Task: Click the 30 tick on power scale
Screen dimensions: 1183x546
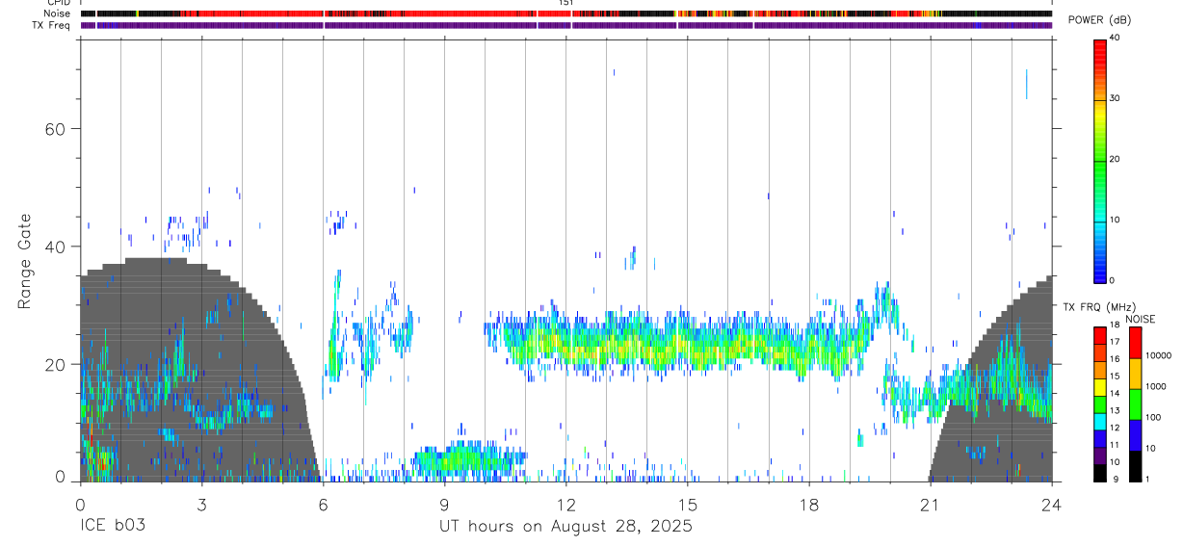Action: (1114, 99)
